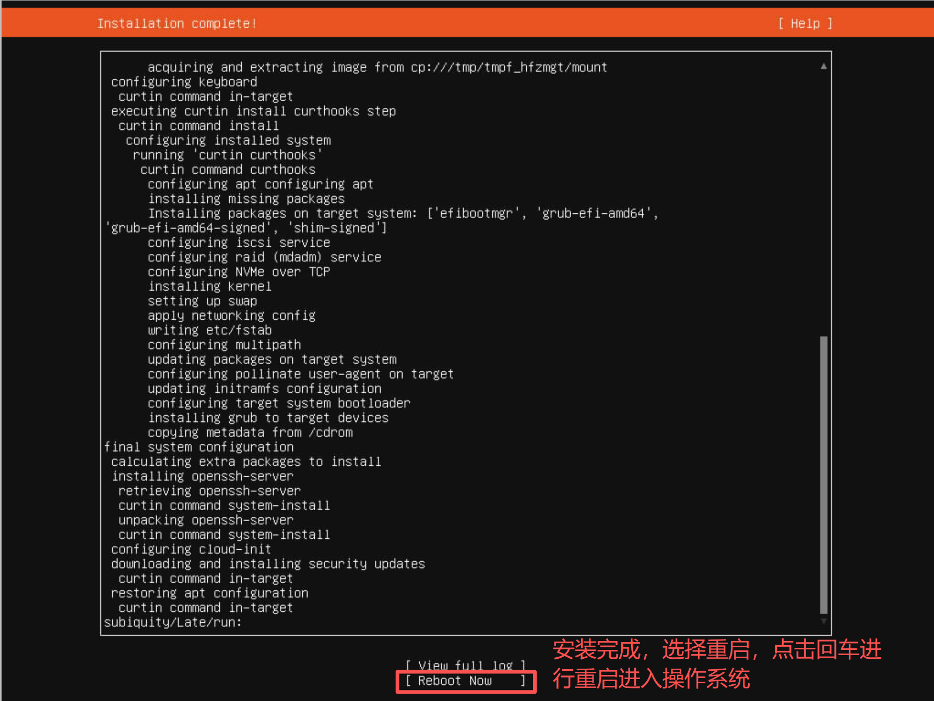The width and height of the screenshot is (934, 701).
Task: Open the View full log option
Action: pyautogui.click(x=465, y=666)
